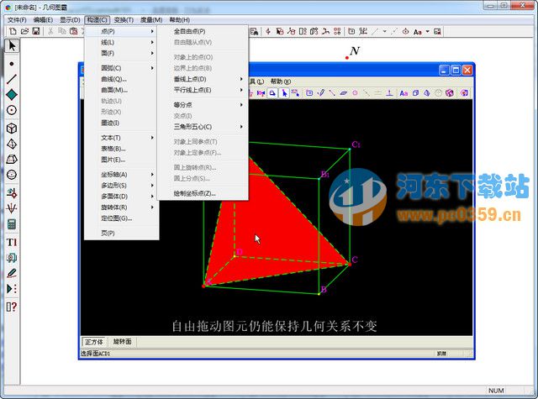Click the Open file icon in top toolbar
The width and height of the screenshot is (538, 399).
pos(24,32)
